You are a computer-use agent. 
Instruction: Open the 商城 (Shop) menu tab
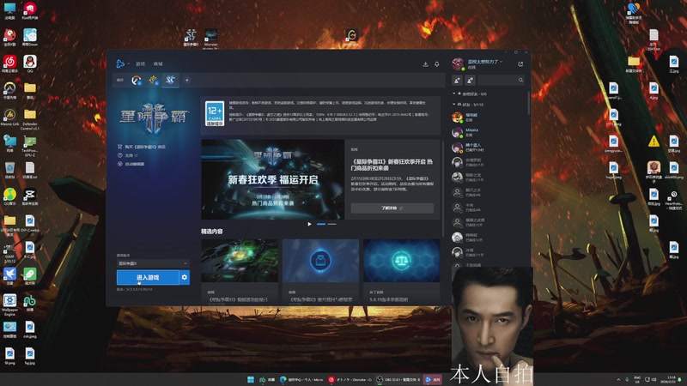(x=158, y=63)
